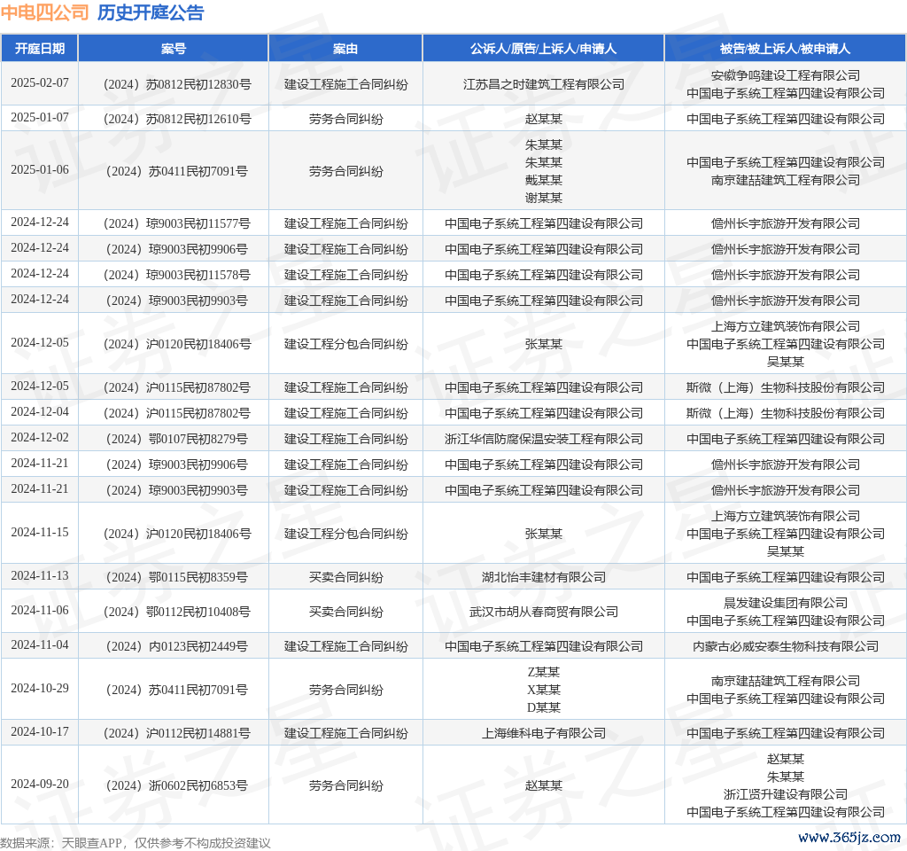Screen dimensions: 907x851
Task: Click defendant 晨发建设集团有限公司
Action: tap(785, 603)
